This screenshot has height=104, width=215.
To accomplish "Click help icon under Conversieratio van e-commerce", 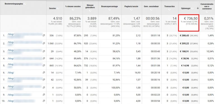I will (x=207, y=12).
